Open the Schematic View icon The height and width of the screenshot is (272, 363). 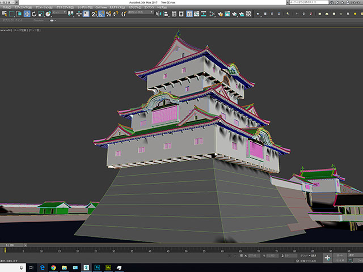pyautogui.click(x=212, y=14)
